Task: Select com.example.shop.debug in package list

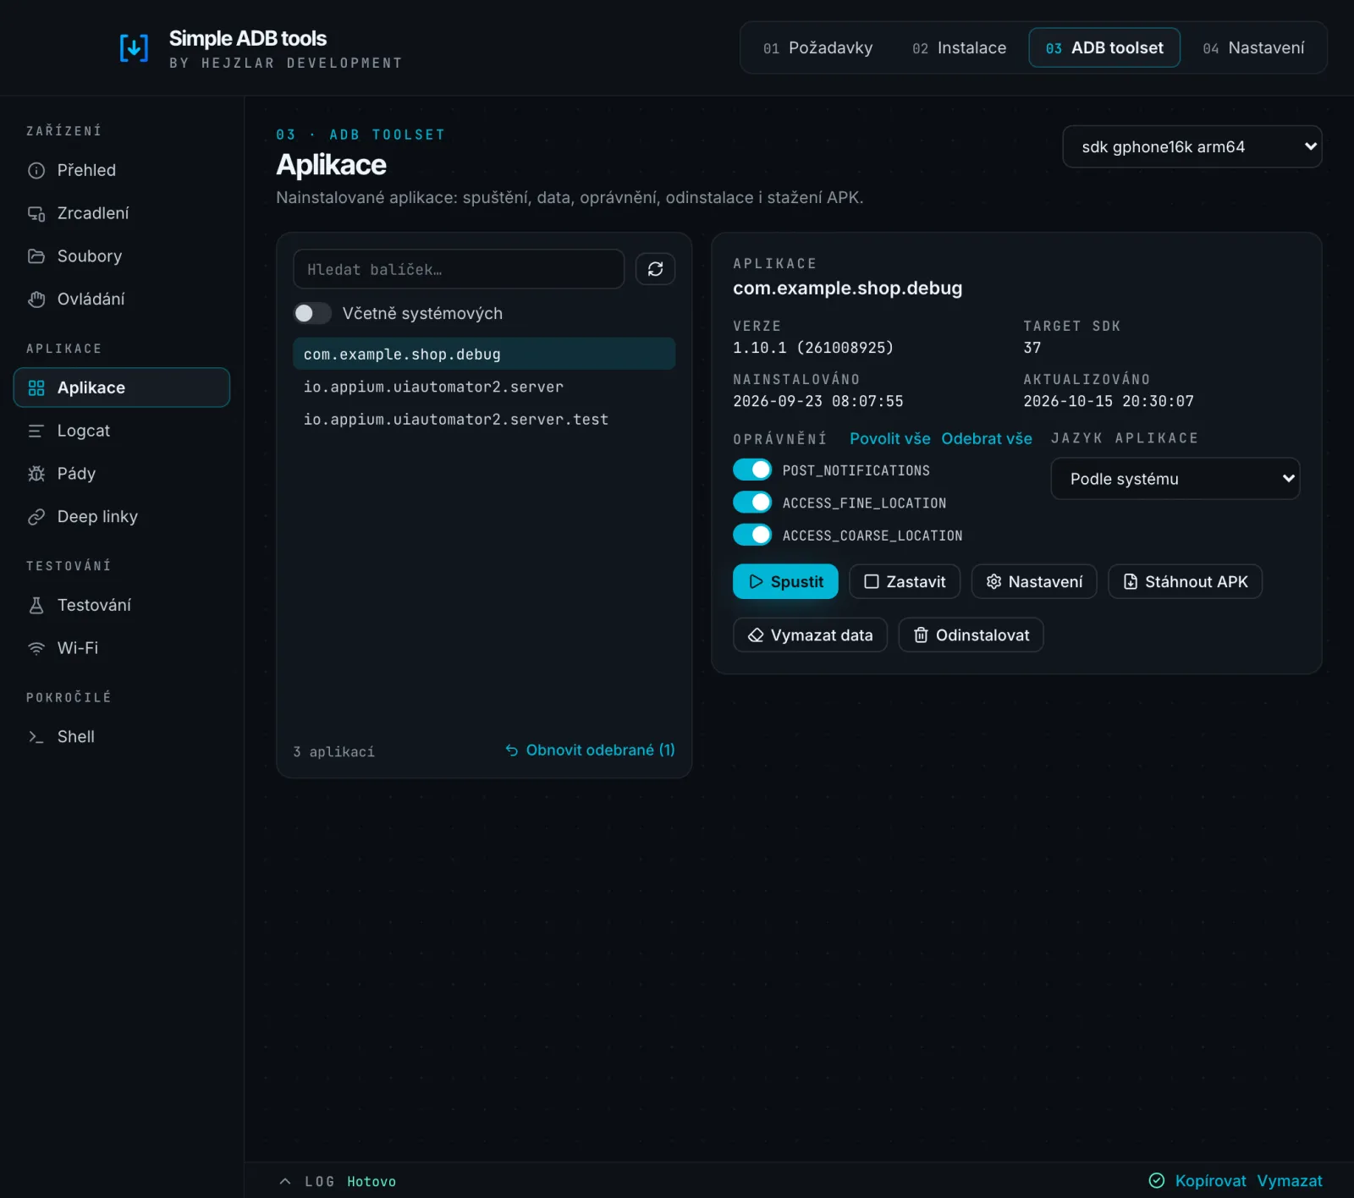Action: 484,354
